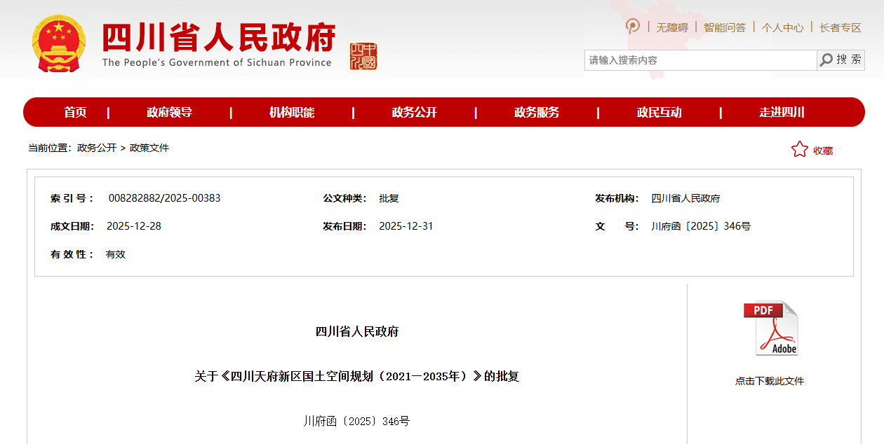Go to 个人中心

coord(782,27)
